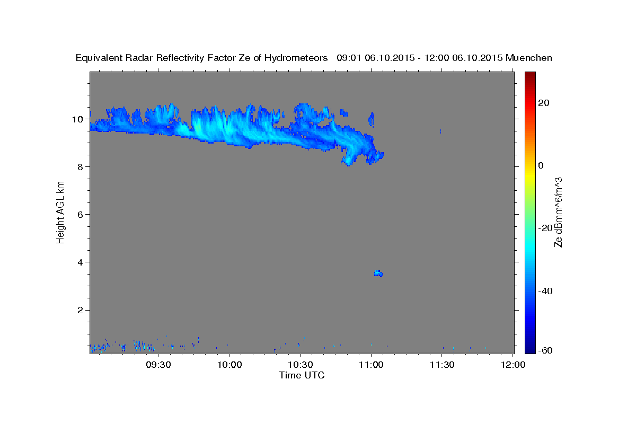Click the station name 'Muenchen'
The height and width of the screenshot is (424, 636).
529,58
